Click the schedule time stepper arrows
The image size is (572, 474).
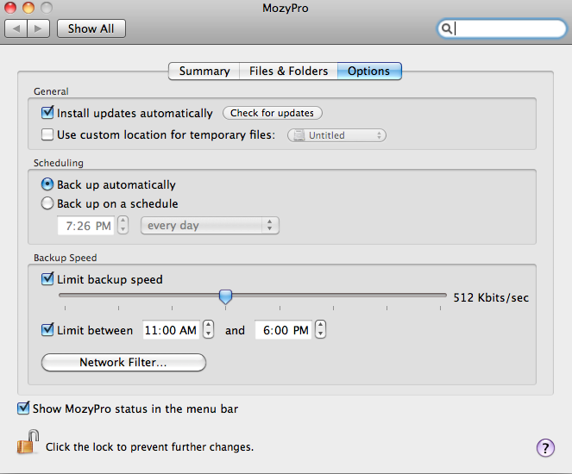(123, 225)
